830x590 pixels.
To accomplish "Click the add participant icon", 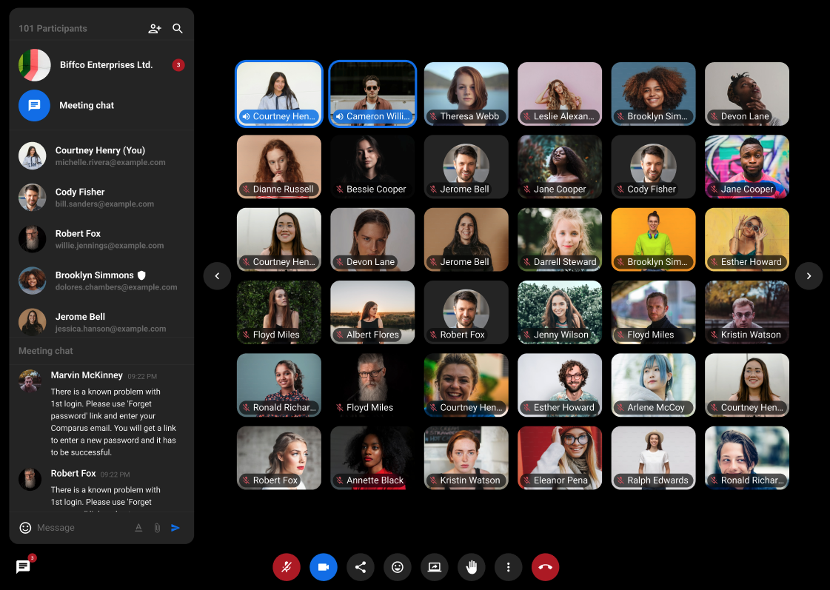I will coord(155,29).
